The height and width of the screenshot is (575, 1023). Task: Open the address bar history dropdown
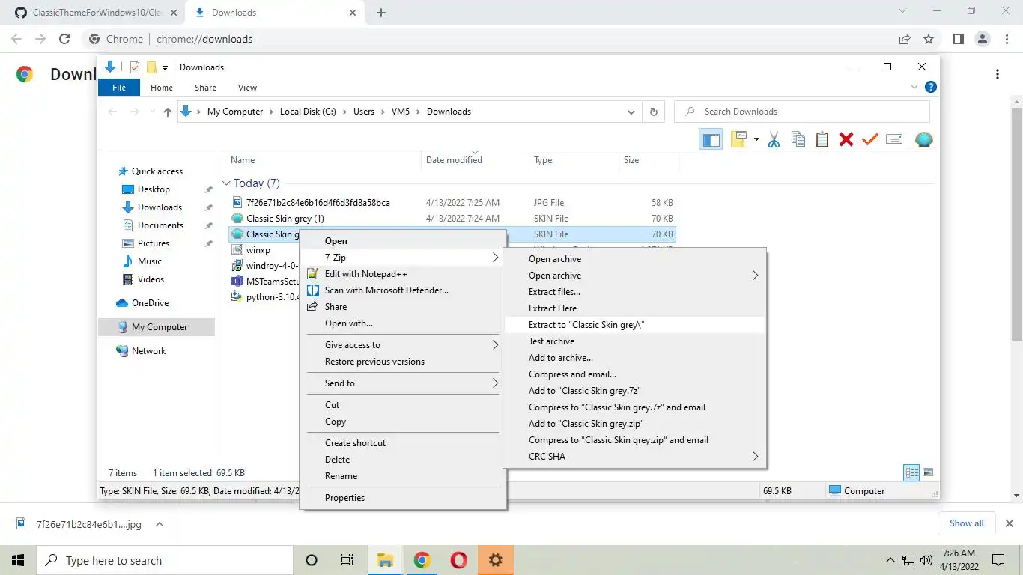(x=631, y=112)
